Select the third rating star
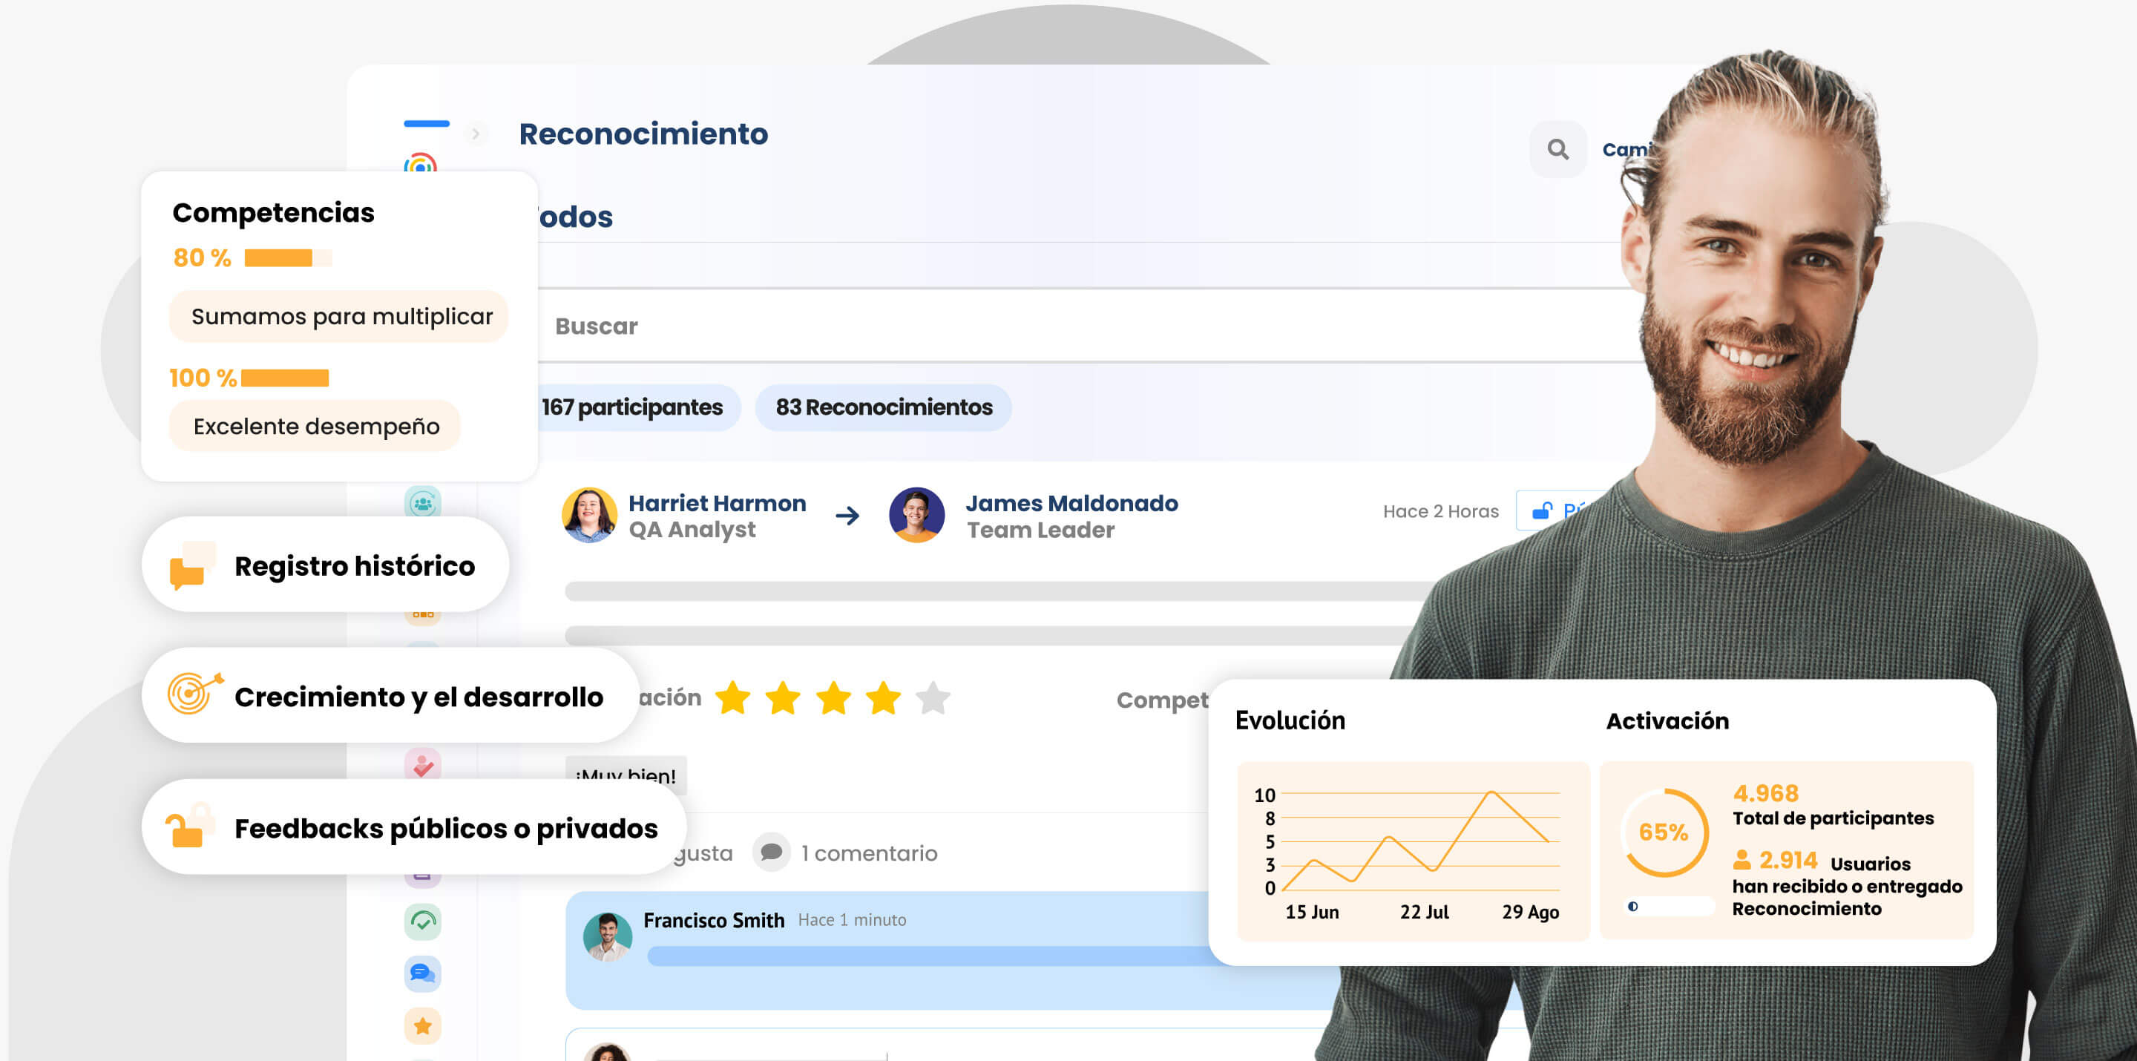This screenshot has height=1061, width=2137. click(x=833, y=698)
